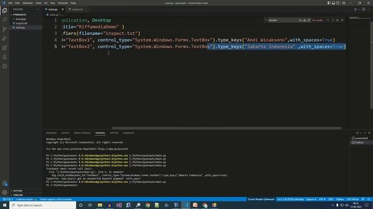
Task: Switch to the inspect.txt editor tab
Action: (77, 9)
